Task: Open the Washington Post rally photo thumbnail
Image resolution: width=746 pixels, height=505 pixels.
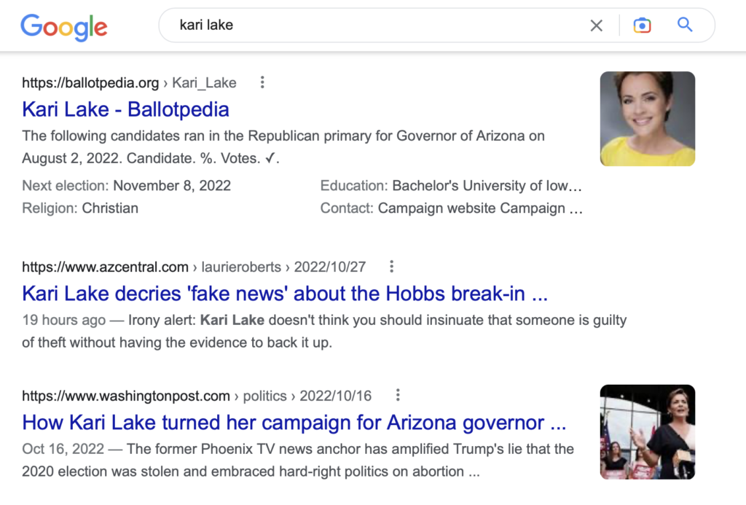Action: click(x=648, y=431)
